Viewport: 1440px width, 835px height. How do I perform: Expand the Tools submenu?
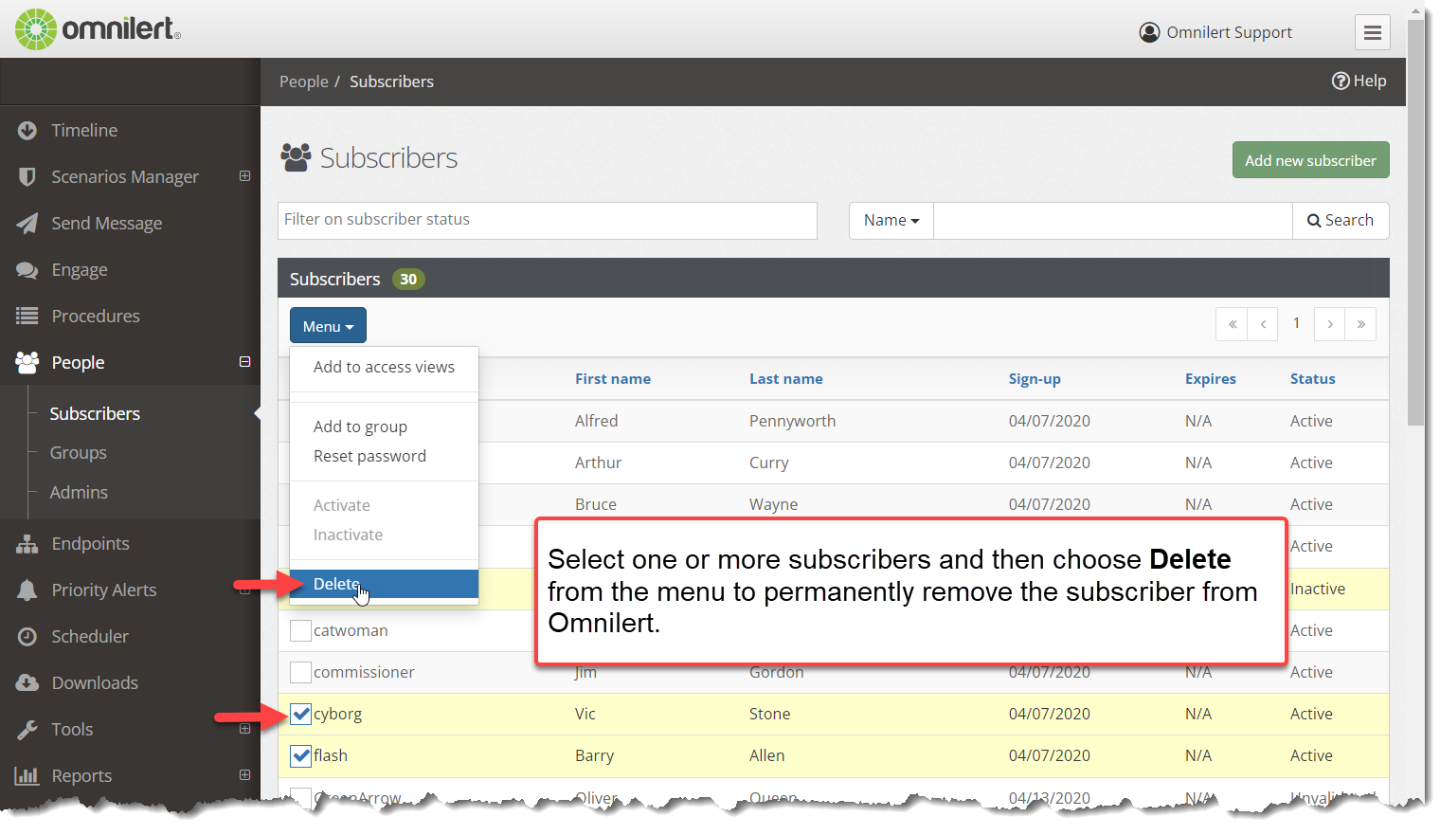coord(244,729)
